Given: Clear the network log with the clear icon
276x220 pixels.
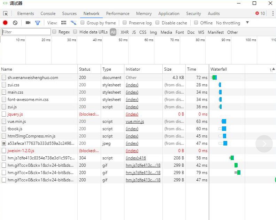Looking at the screenshot, I should (15, 23).
